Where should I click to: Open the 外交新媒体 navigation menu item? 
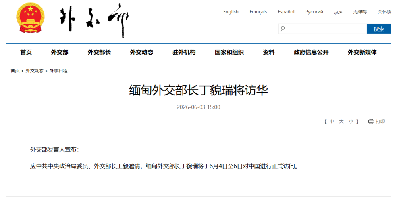362,52
